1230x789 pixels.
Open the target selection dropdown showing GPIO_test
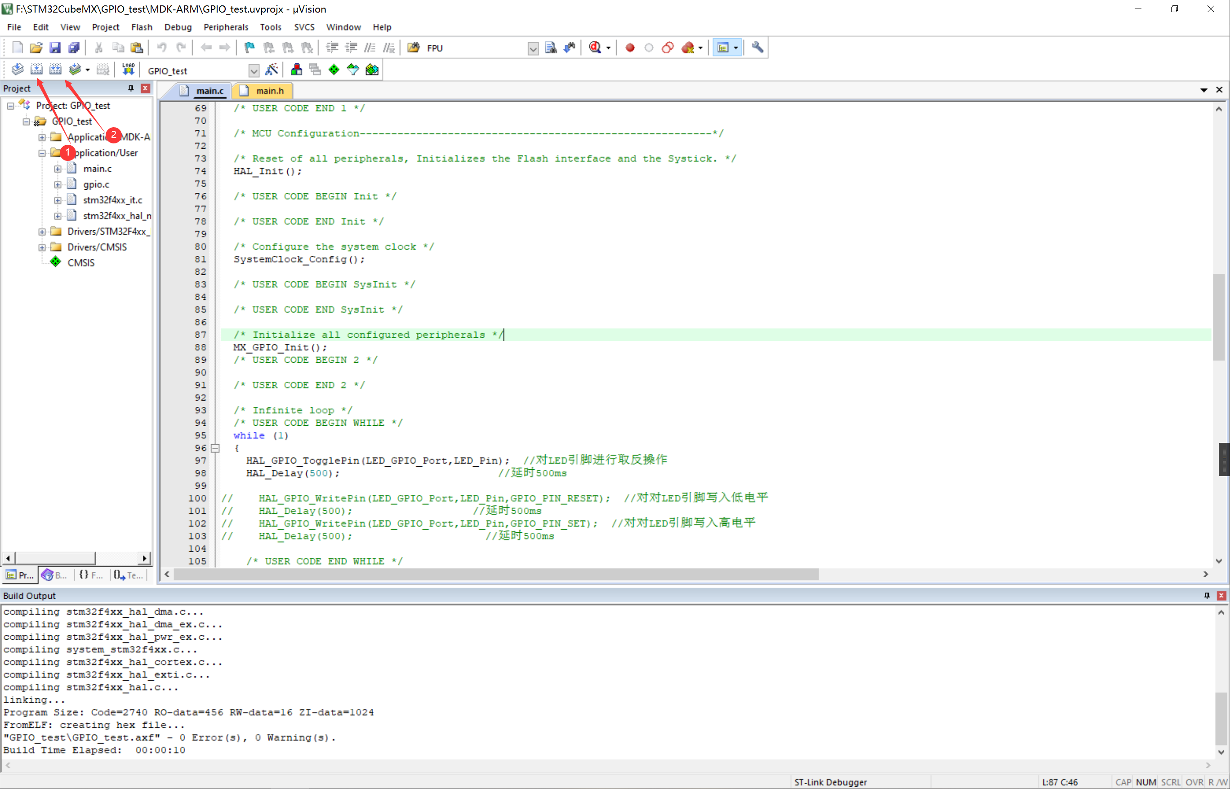tap(254, 71)
